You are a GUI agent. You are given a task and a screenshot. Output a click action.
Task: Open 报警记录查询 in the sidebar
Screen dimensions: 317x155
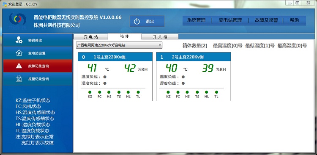[38, 79]
